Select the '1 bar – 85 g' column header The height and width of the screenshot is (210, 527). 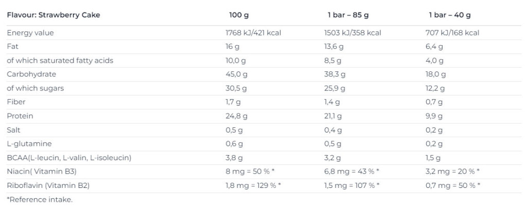(x=348, y=15)
